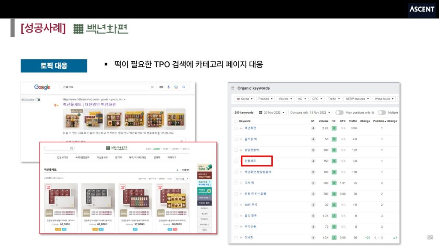Click the plus icon beside 18년 추석
The height and width of the screenshot is (247, 439).
[x=241, y=205]
